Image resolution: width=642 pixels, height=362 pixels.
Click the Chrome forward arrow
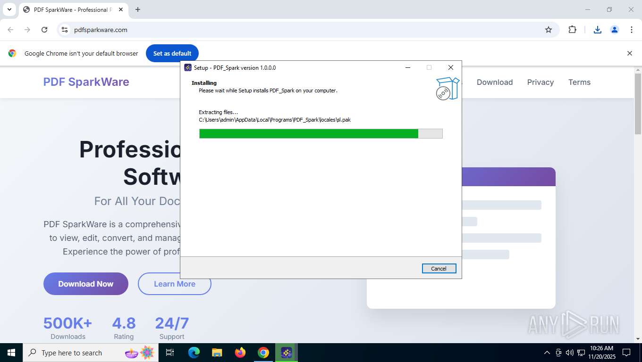pos(27,30)
